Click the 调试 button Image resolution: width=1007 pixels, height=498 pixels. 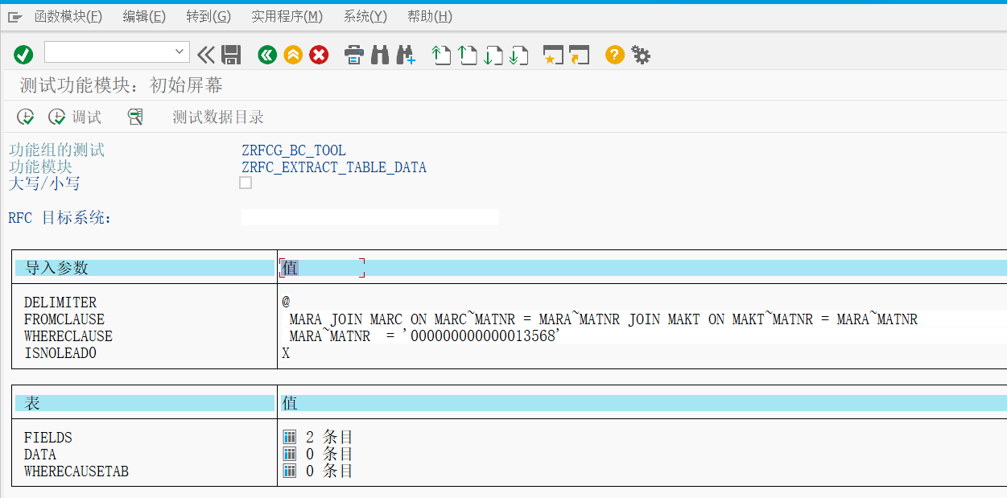pyautogui.click(x=74, y=116)
